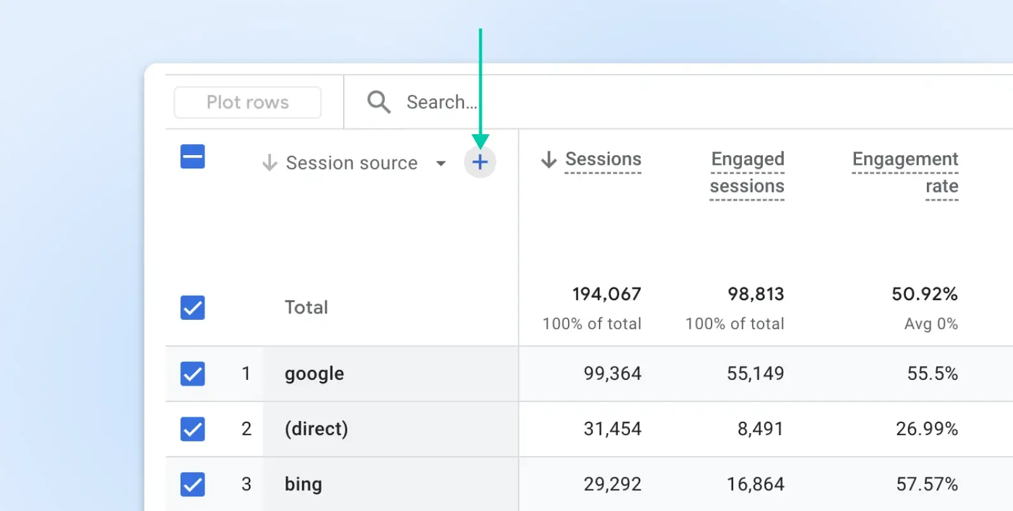Sort by Engagement rate column header
The height and width of the screenshot is (511, 1013).
[905, 172]
